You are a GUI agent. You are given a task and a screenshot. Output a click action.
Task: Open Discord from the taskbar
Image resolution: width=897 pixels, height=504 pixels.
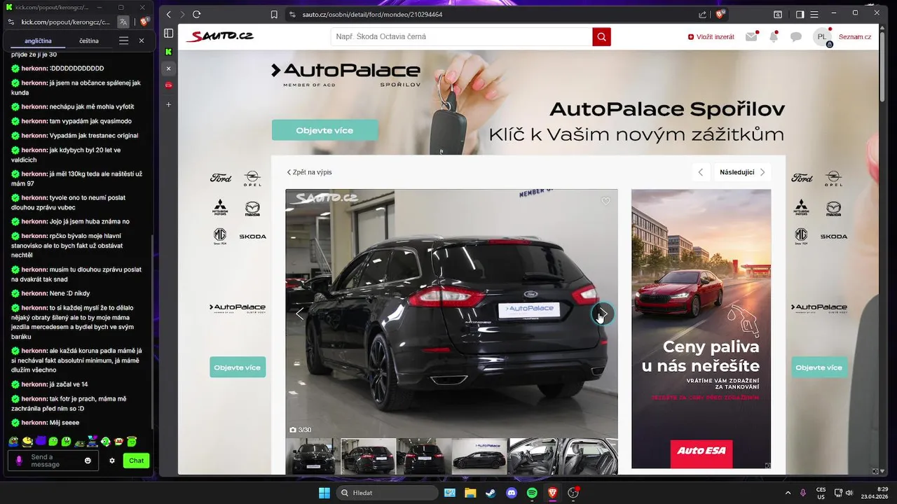[511, 493]
